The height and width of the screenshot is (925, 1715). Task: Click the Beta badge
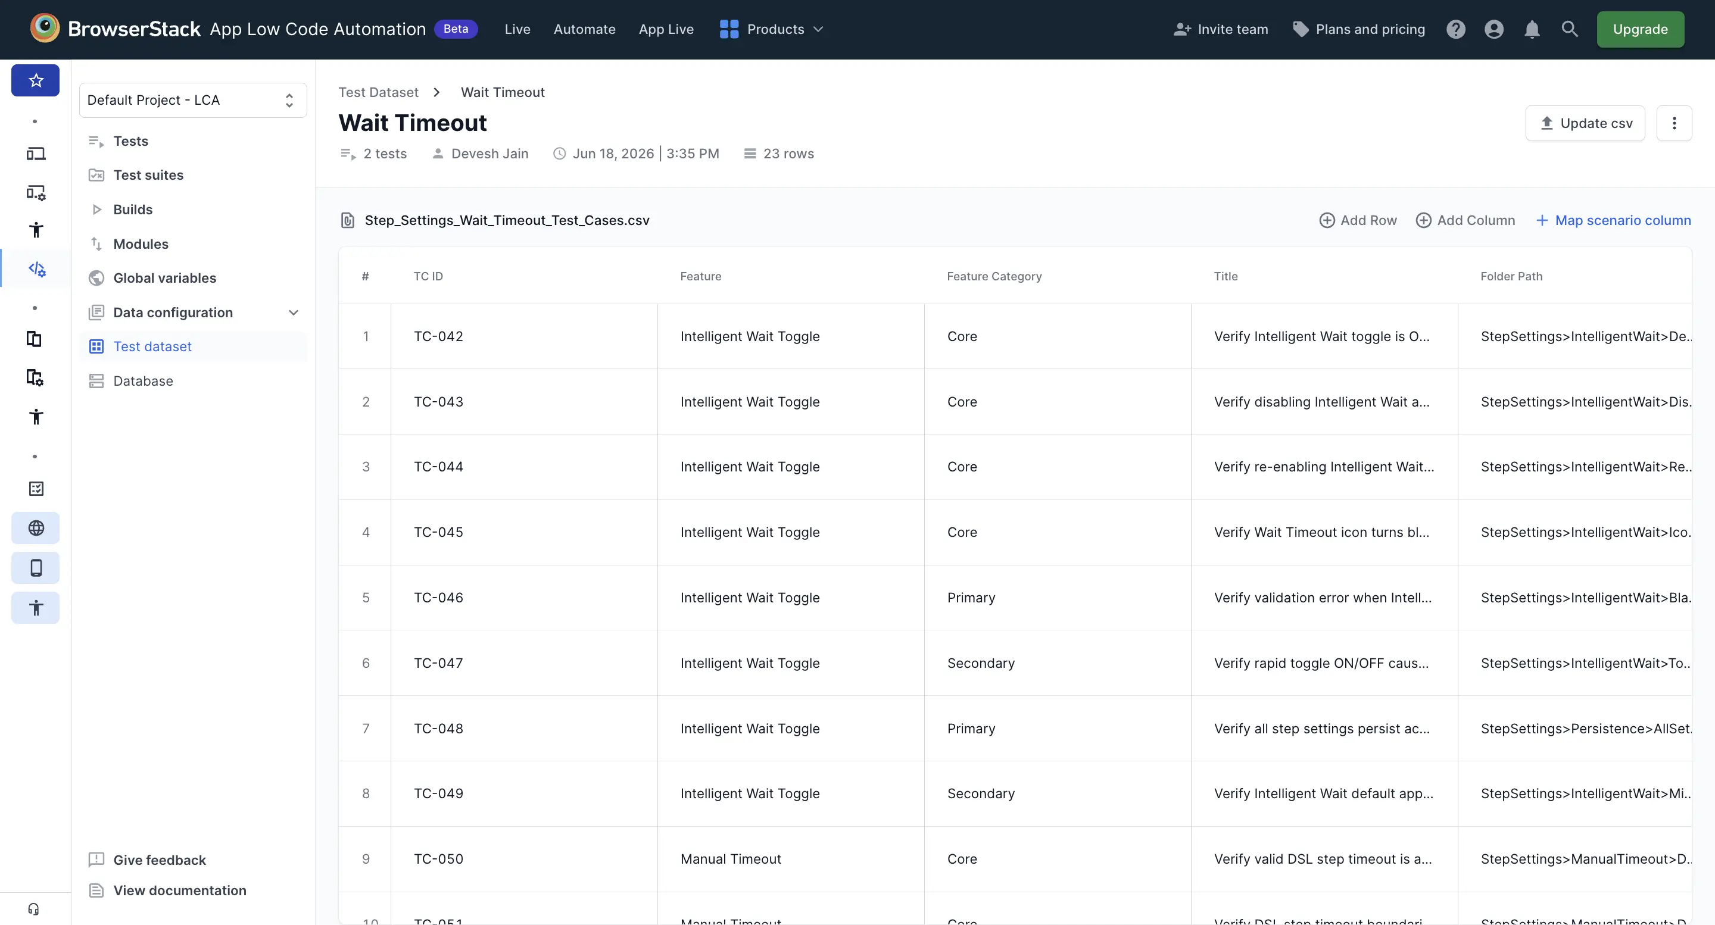tap(456, 29)
